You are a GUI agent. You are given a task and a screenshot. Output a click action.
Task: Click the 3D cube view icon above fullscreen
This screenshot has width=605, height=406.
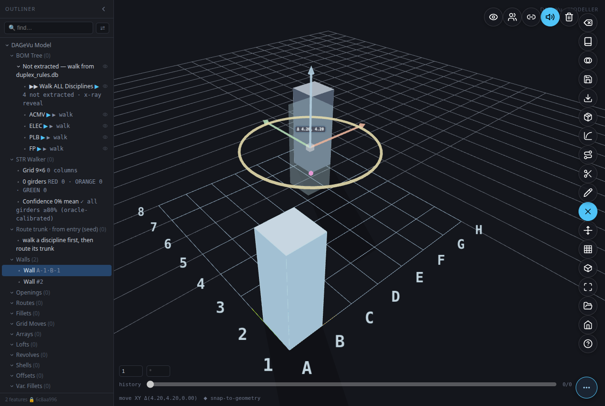588,268
